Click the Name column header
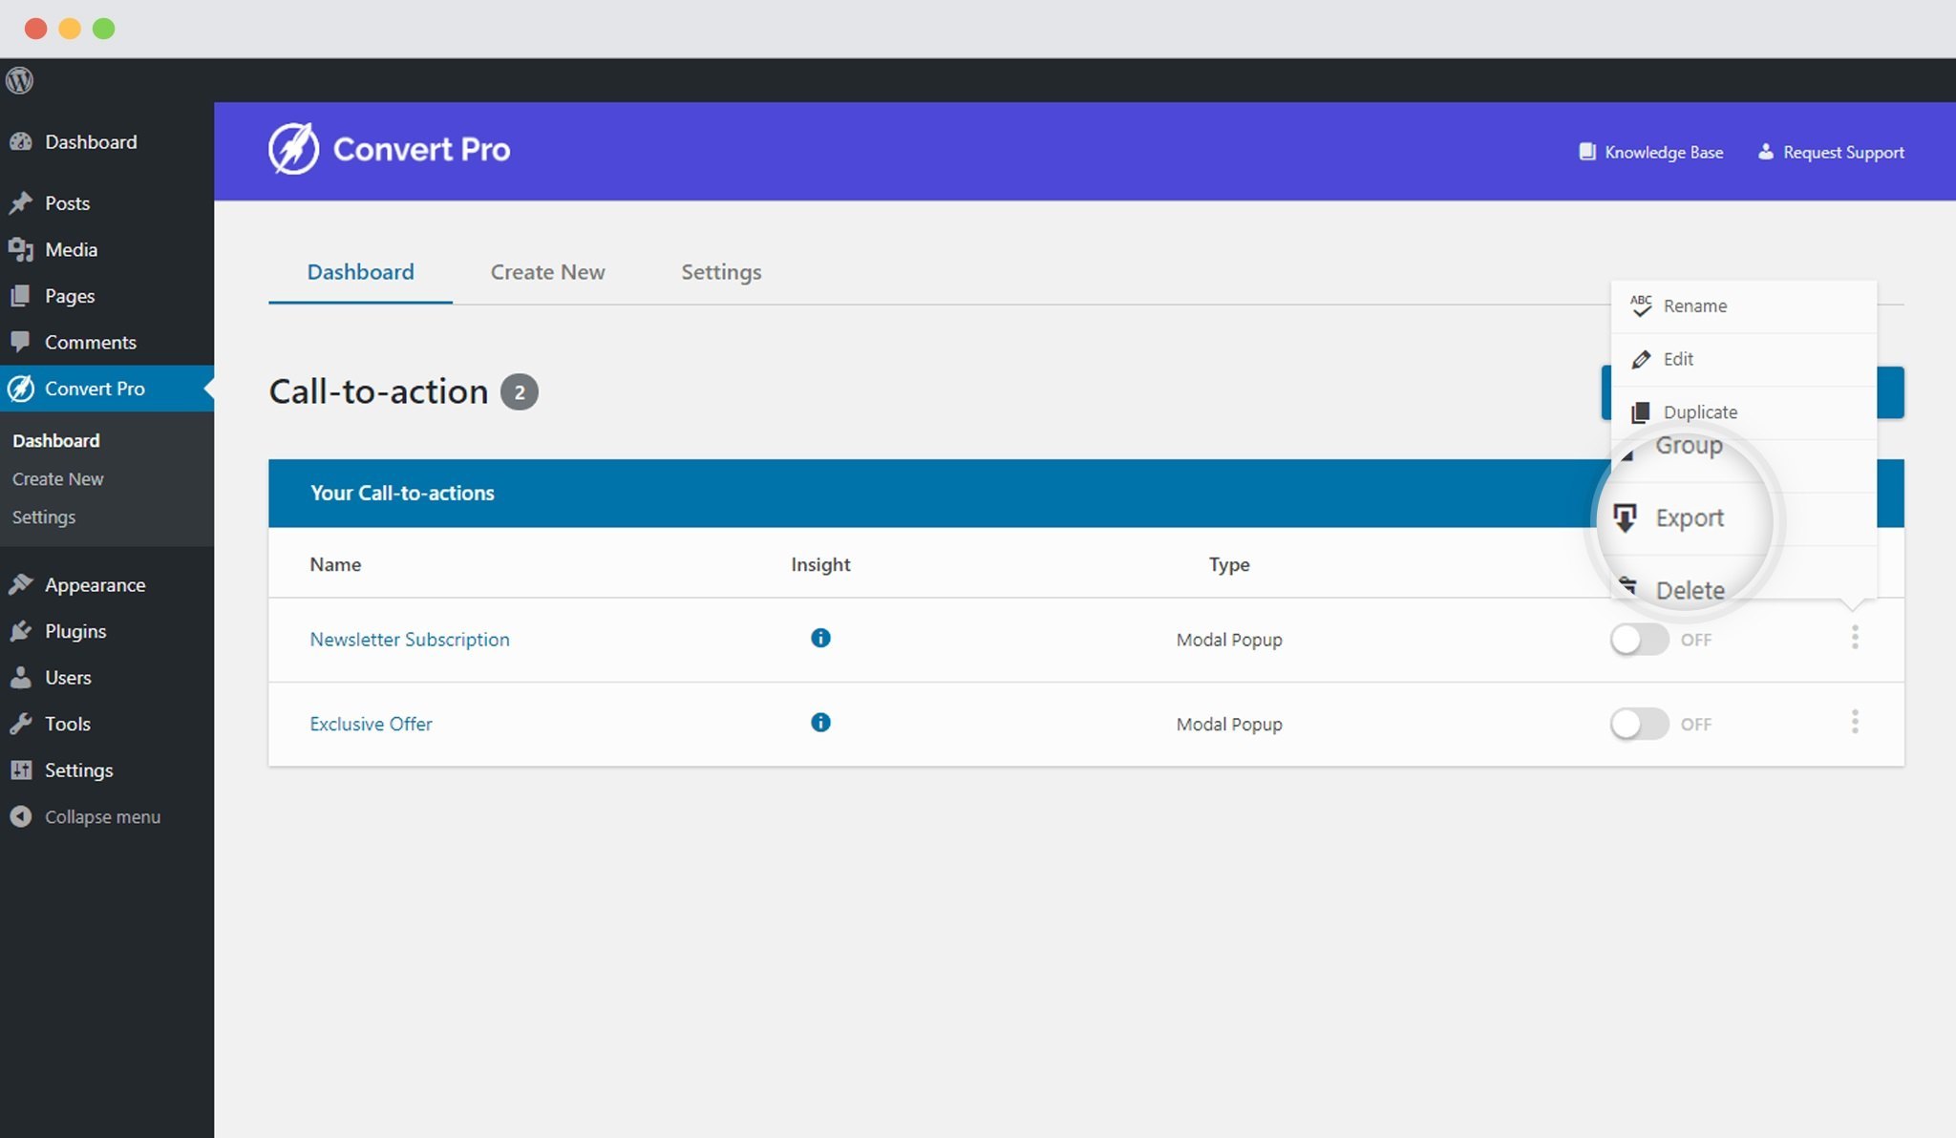 (x=335, y=564)
